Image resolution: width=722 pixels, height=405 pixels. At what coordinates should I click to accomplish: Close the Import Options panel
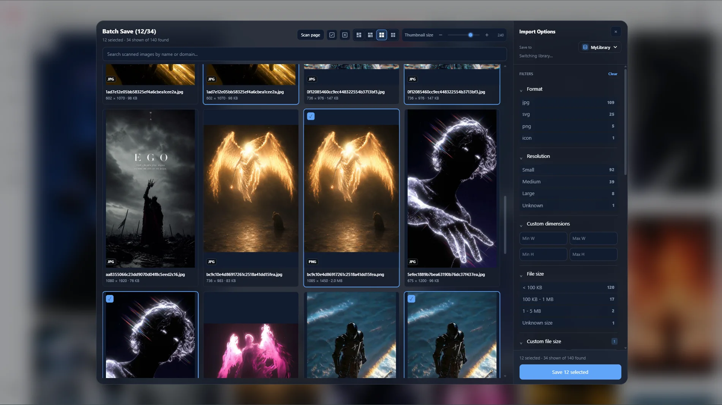(x=616, y=31)
